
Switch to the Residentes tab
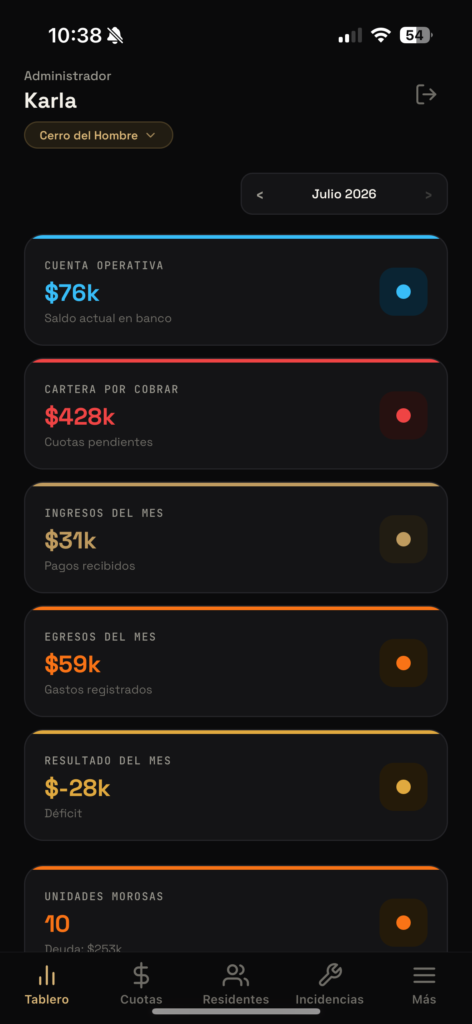click(x=236, y=984)
